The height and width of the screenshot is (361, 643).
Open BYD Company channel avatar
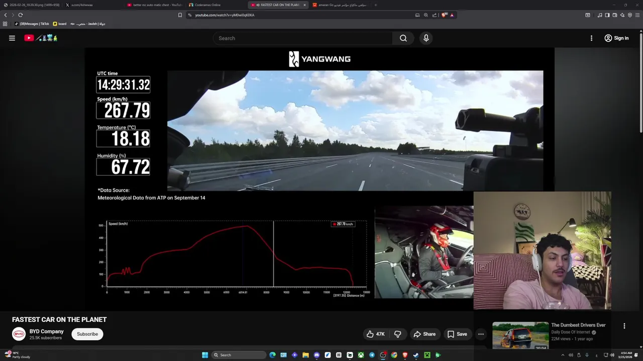click(19, 334)
